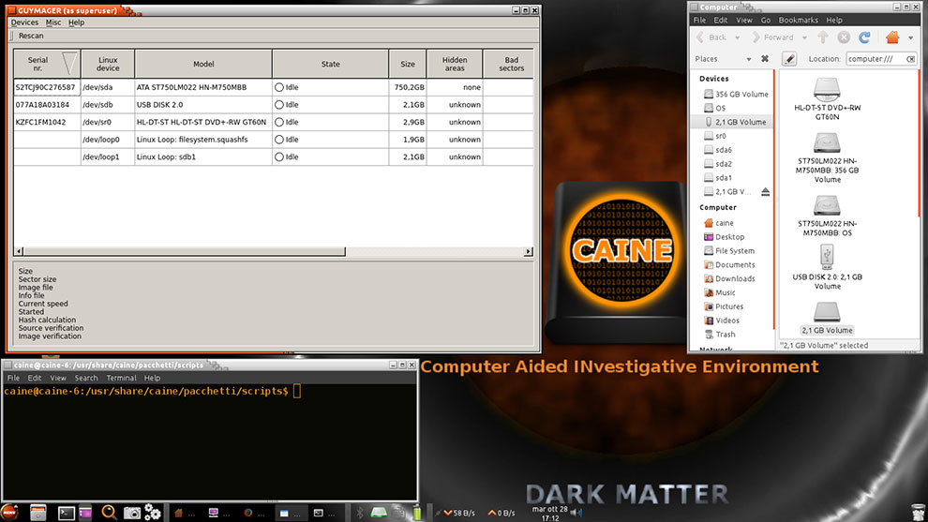Eject the 2,1 GB volume in sidebar
This screenshot has height=522, width=928.
click(765, 192)
